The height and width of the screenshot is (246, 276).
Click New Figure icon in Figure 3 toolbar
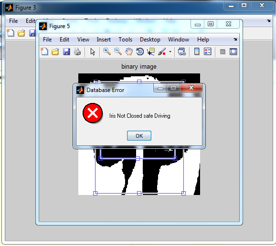click(11, 33)
